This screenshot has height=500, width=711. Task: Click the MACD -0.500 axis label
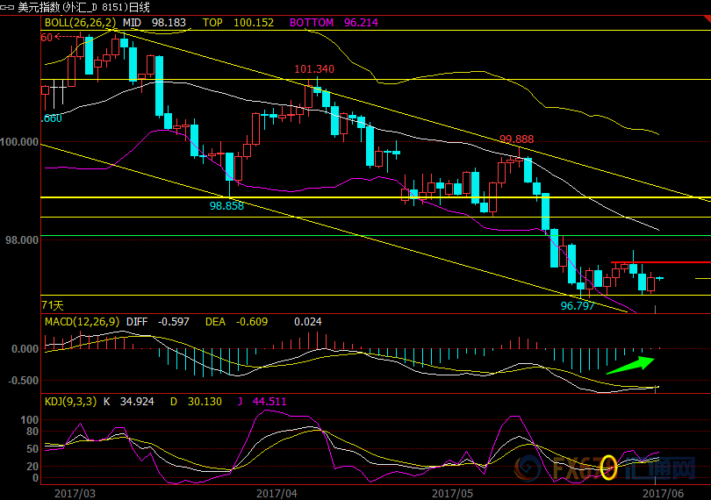(23, 381)
